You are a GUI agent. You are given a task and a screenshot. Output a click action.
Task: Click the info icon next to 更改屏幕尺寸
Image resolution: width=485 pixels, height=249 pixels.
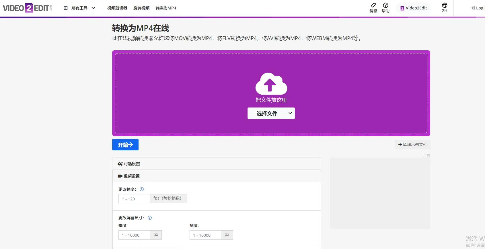point(150,218)
